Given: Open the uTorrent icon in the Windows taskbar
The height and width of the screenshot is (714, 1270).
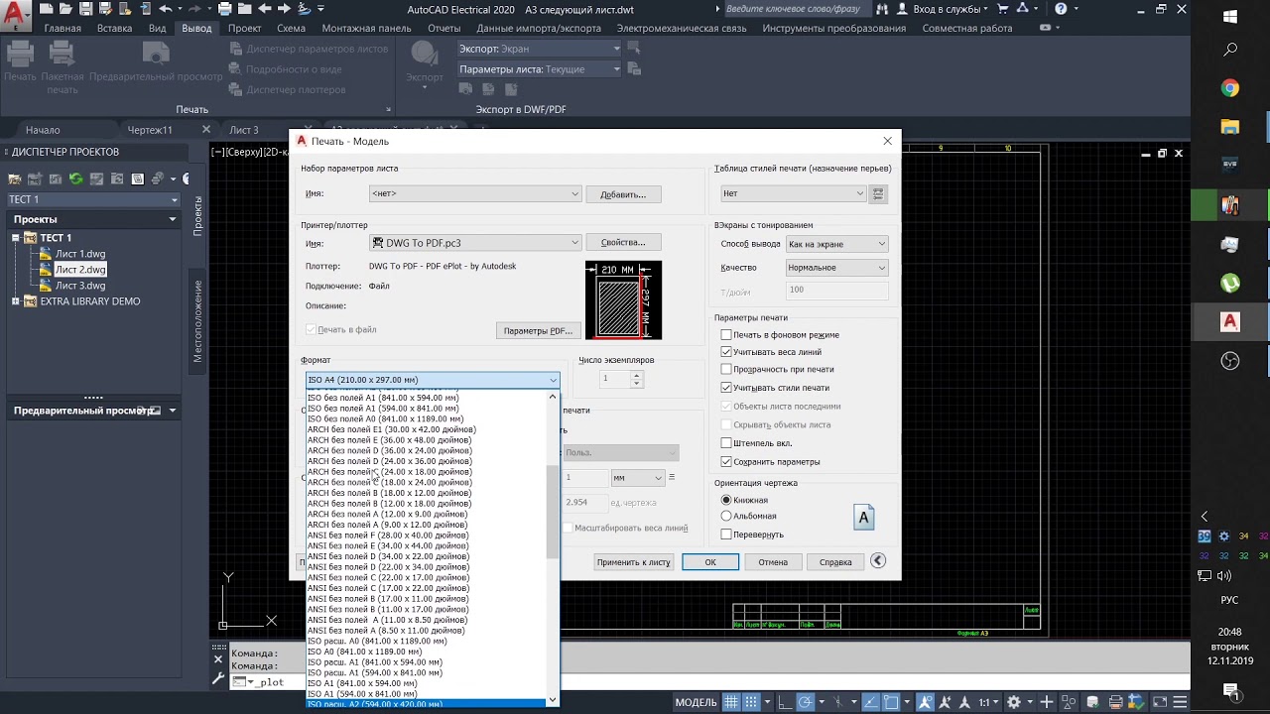Looking at the screenshot, I should pos(1230,283).
